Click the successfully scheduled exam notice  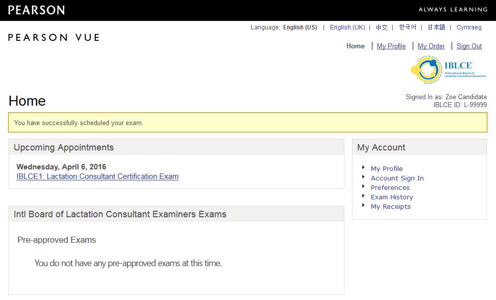248,123
